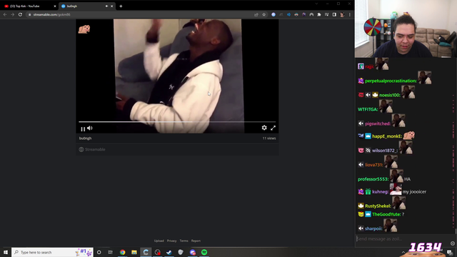Go forward in browser history
The image size is (457, 257).
pos(13,14)
